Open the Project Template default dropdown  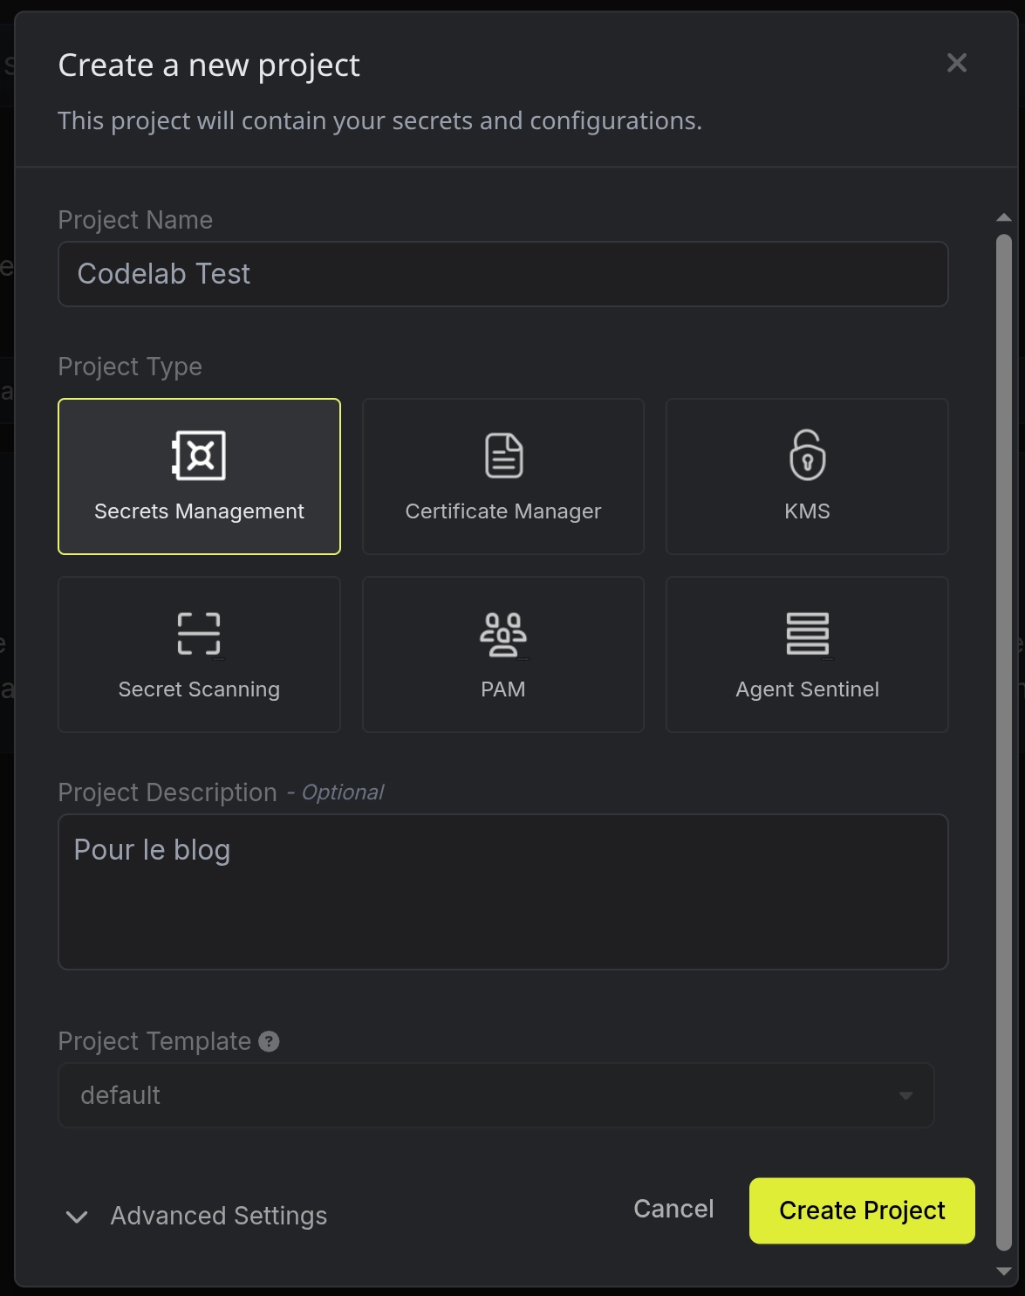tap(496, 1095)
